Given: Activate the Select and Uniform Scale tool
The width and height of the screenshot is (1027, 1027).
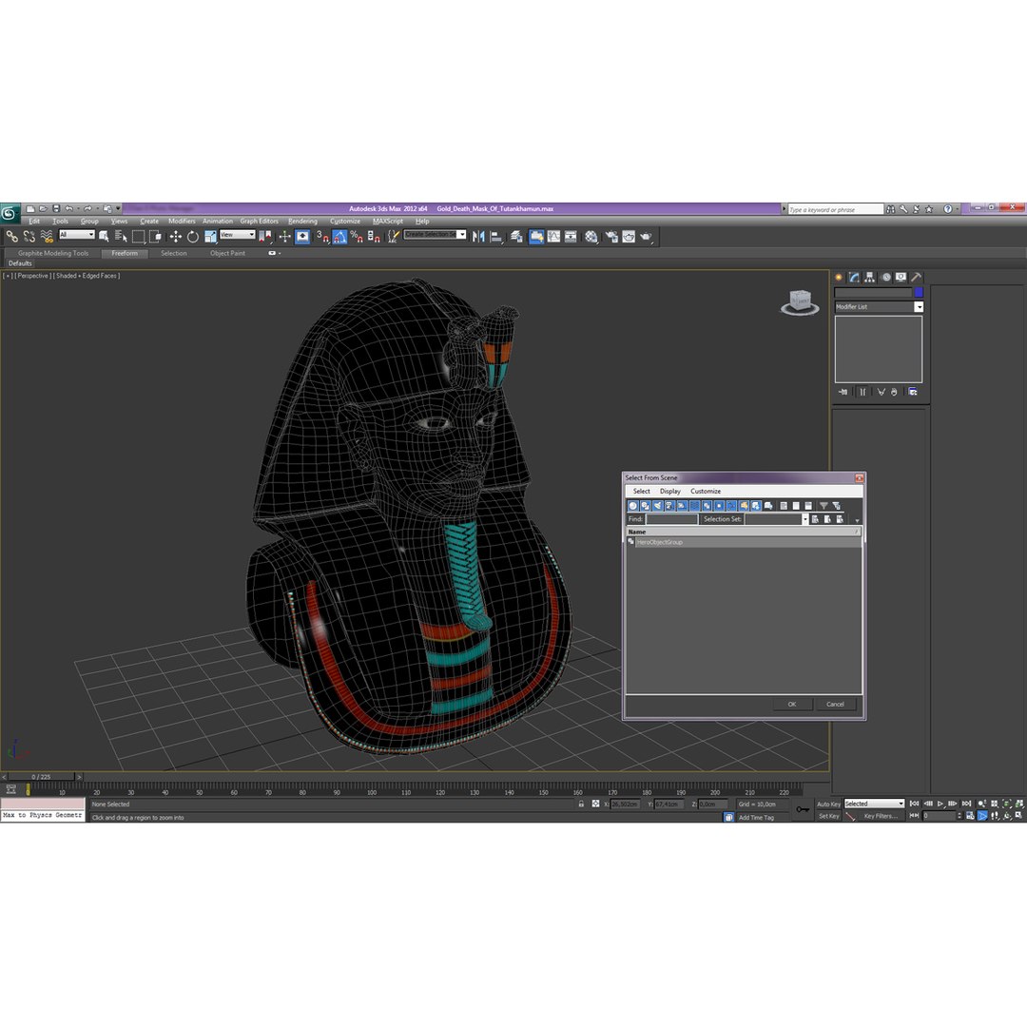Looking at the screenshot, I should (210, 237).
